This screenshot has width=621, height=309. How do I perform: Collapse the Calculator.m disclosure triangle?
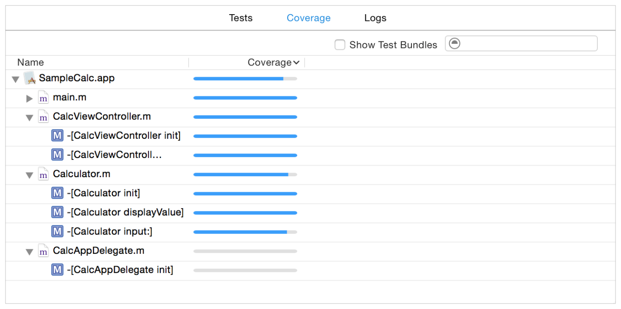click(x=29, y=174)
